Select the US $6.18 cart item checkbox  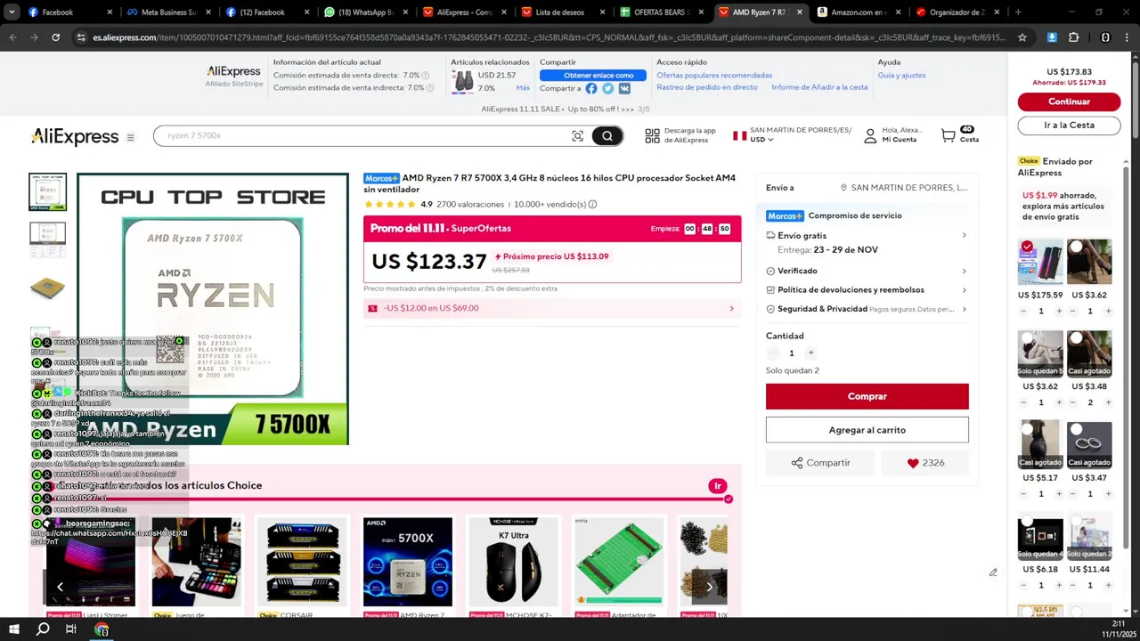[x=1027, y=522]
